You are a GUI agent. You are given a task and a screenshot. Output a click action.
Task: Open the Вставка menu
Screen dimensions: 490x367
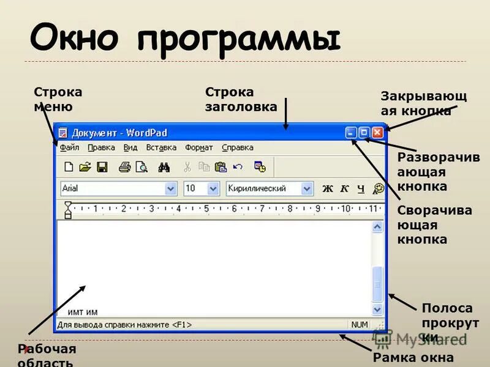[160, 147]
